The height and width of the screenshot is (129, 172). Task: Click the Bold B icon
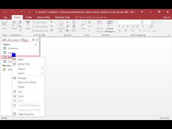(x=119, y=26)
